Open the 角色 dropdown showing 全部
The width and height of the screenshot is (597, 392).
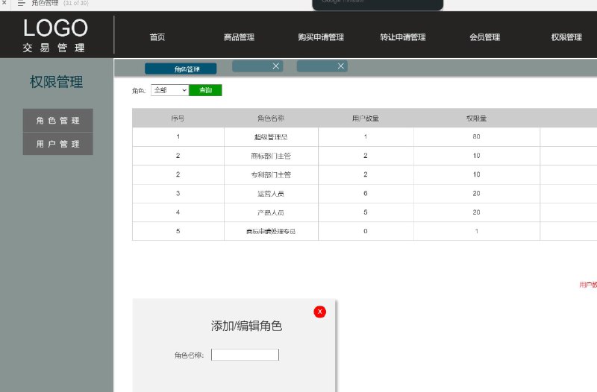coord(170,90)
